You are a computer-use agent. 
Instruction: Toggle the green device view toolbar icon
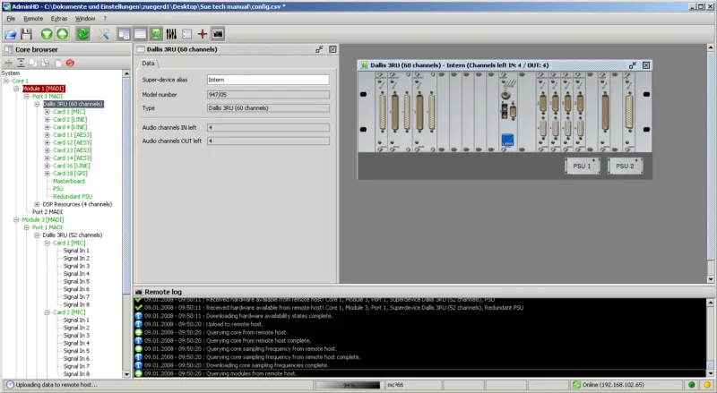[x=155, y=34]
